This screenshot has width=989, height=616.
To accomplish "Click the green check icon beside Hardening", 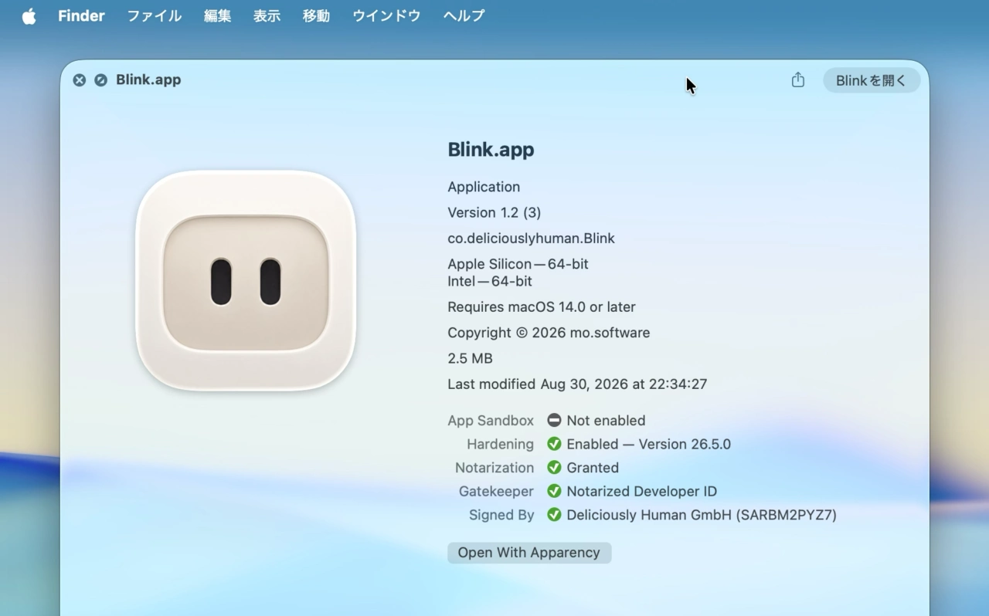I will pos(554,444).
